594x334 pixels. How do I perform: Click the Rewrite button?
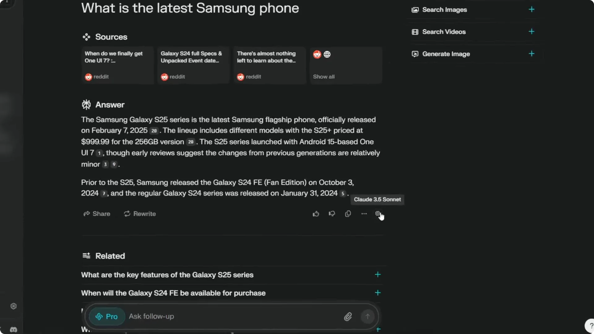140,214
